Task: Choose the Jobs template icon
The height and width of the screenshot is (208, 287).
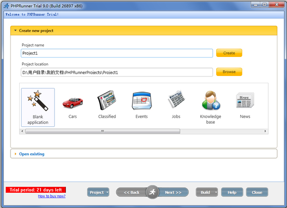Action: coord(176,99)
